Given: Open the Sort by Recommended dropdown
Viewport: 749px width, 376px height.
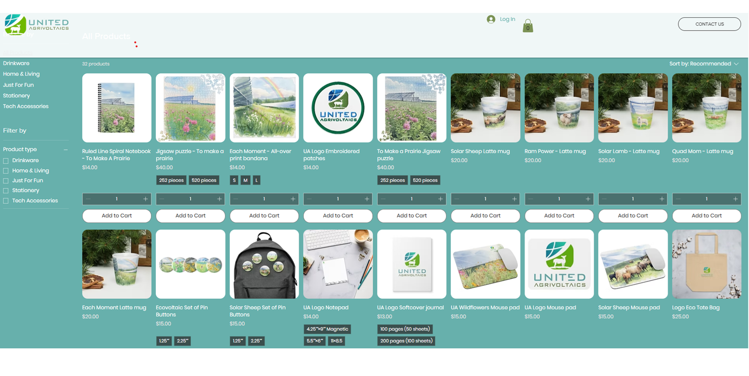Looking at the screenshot, I should pos(704,64).
